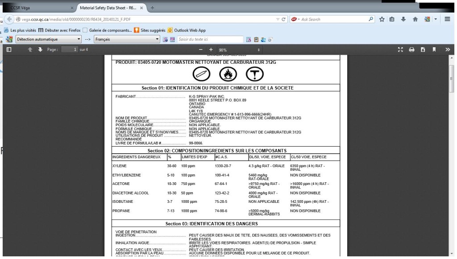
Task: Print the PDF document
Action: pyautogui.click(x=411, y=50)
